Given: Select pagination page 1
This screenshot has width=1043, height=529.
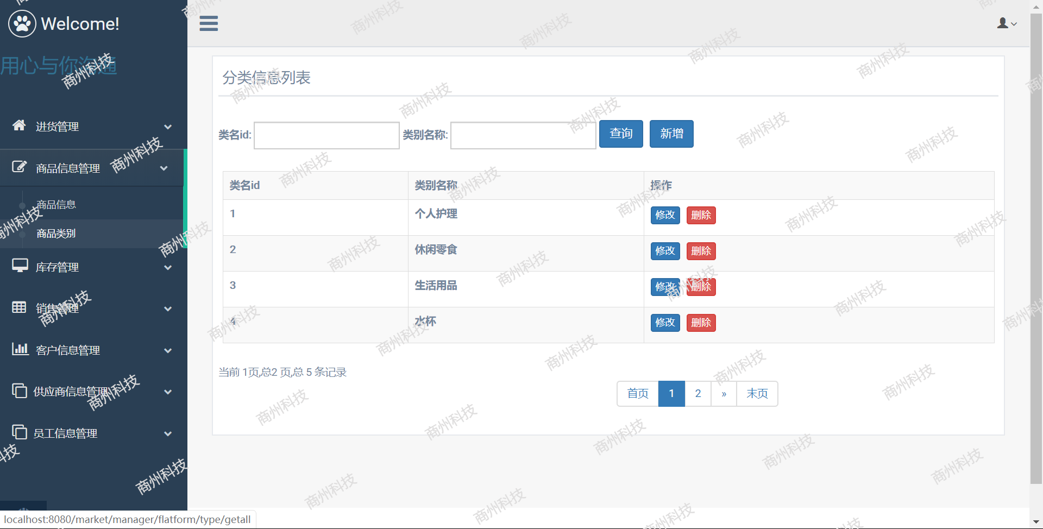Looking at the screenshot, I should (671, 393).
